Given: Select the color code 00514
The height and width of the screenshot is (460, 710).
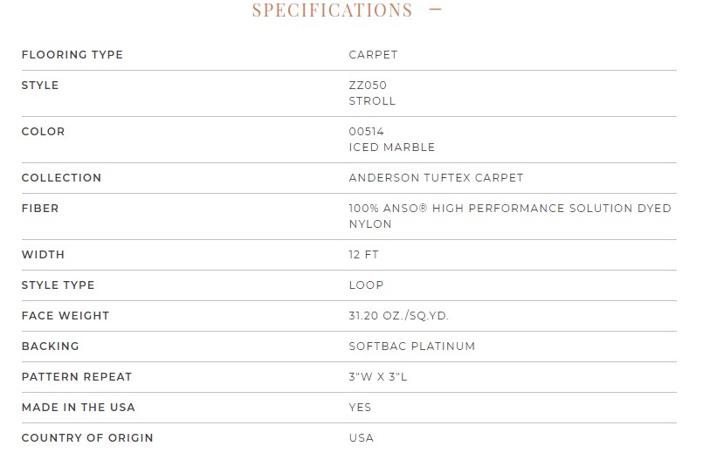Looking at the screenshot, I should click(366, 131).
